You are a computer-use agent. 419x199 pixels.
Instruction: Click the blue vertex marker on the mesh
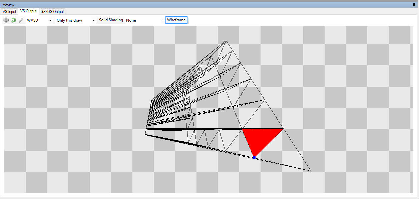click(x=254, y=157)
